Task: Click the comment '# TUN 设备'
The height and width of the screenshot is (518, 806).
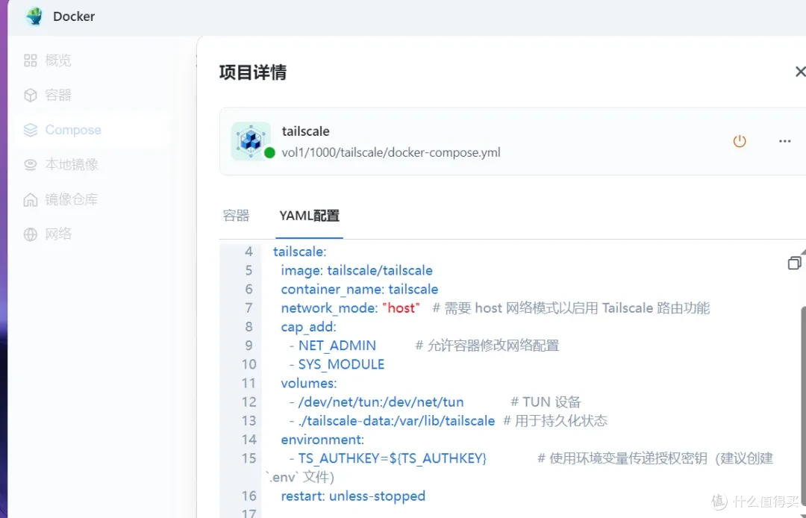Action: click(546, 402)
